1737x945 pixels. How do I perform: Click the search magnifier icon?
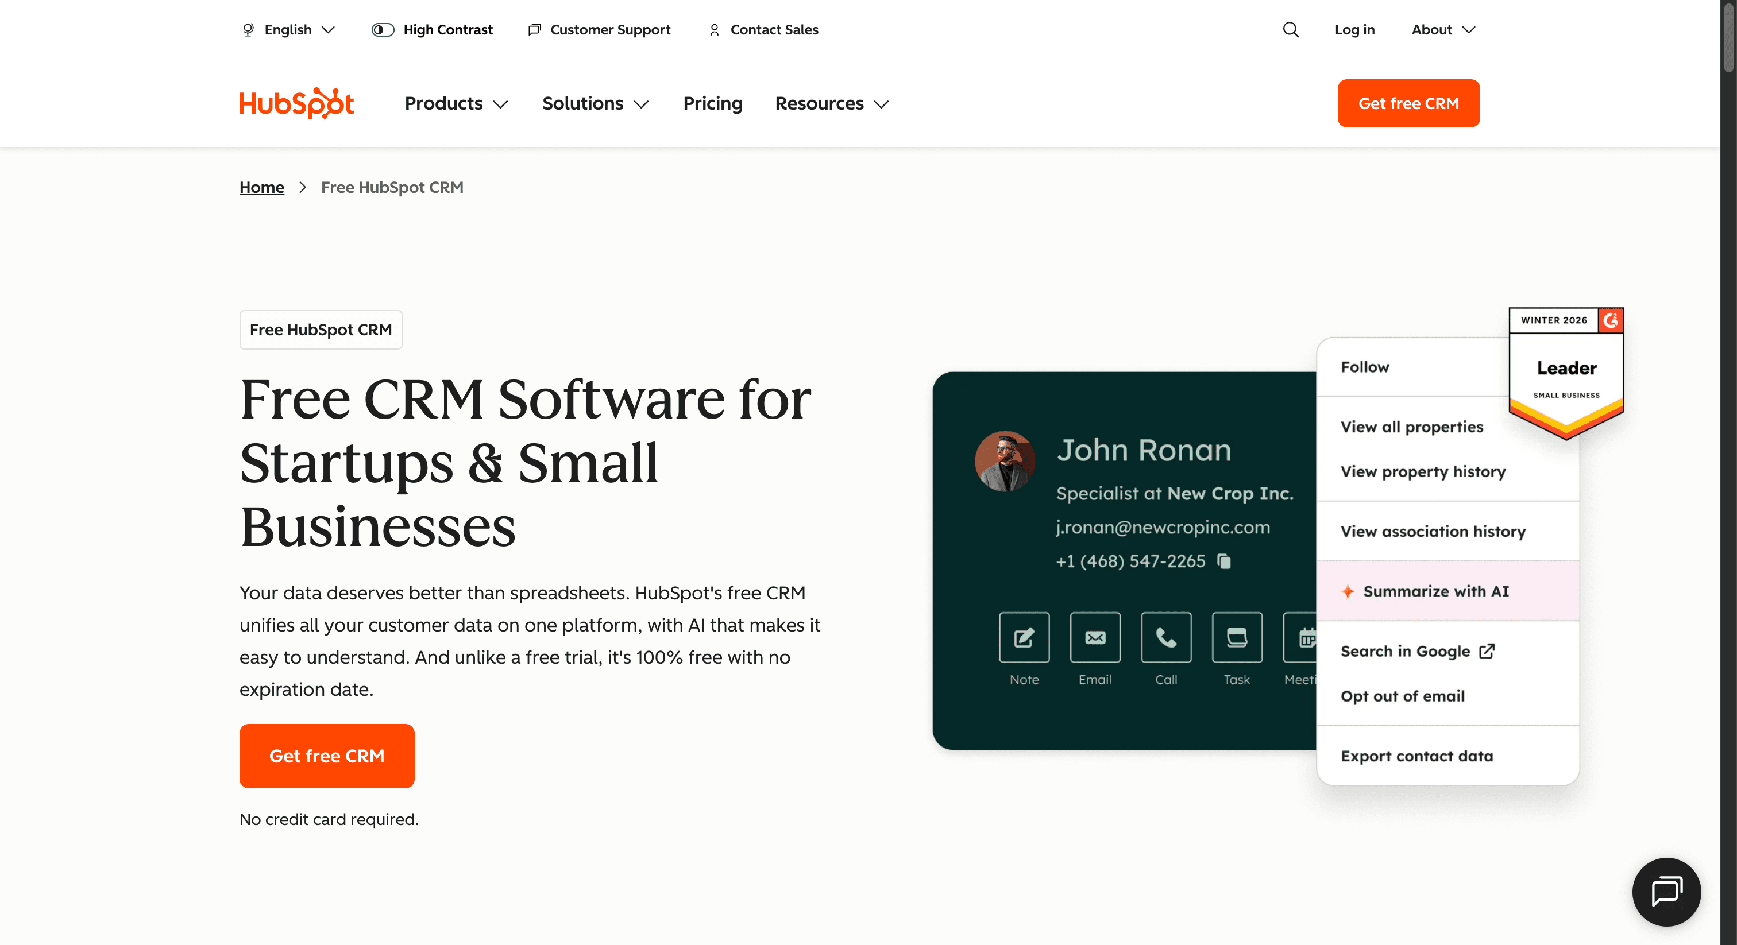click(x=1290, y=30)
